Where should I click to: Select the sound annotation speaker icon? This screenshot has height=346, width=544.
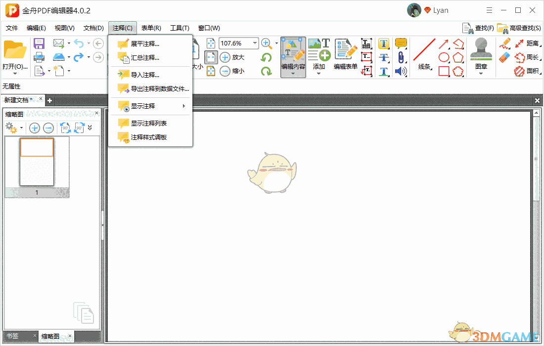click(401, 71)
